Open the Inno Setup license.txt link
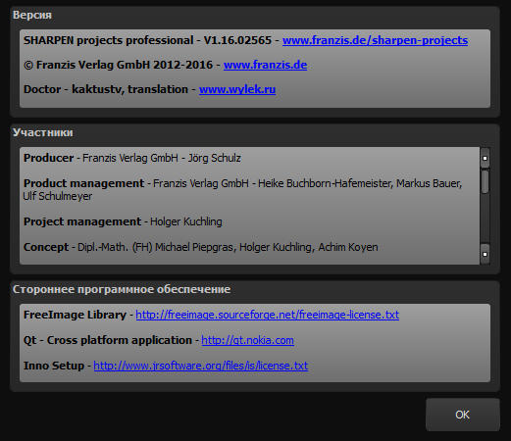 coord(201,366)
